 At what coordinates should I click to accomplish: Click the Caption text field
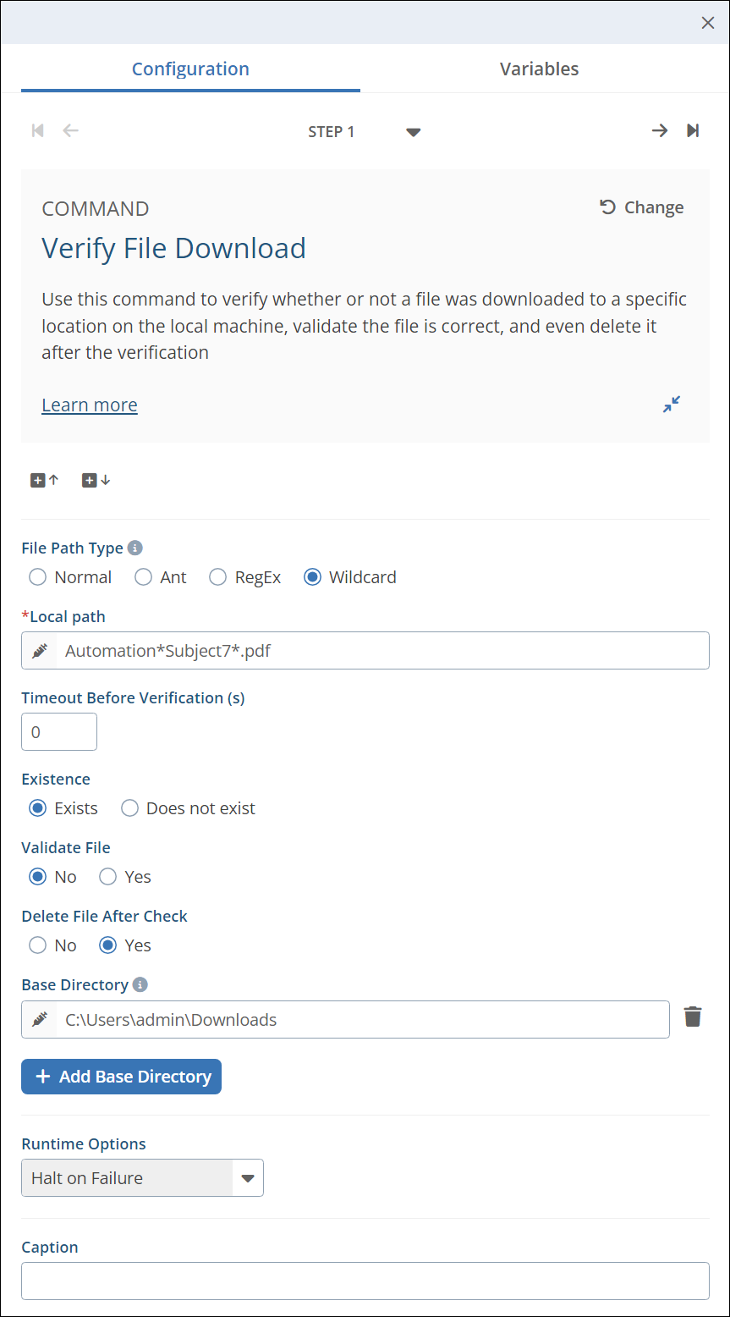point(365,1281)
